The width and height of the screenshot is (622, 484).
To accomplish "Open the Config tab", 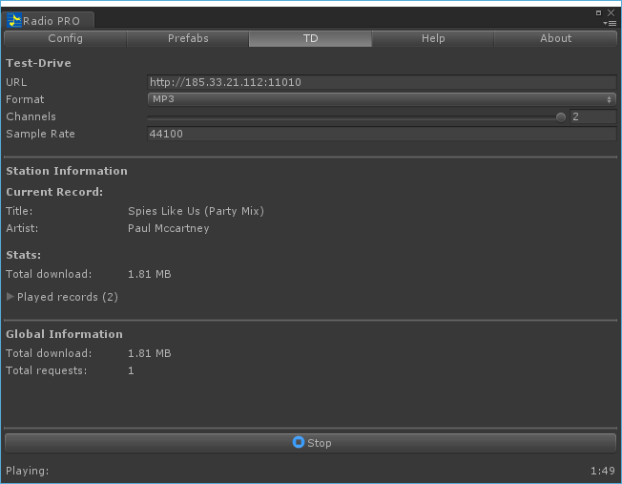I will [65, 39].
